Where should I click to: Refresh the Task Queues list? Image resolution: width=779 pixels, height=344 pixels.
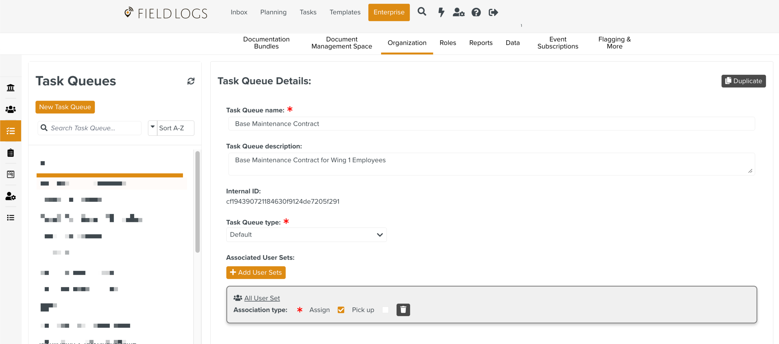tap(191, 81)
